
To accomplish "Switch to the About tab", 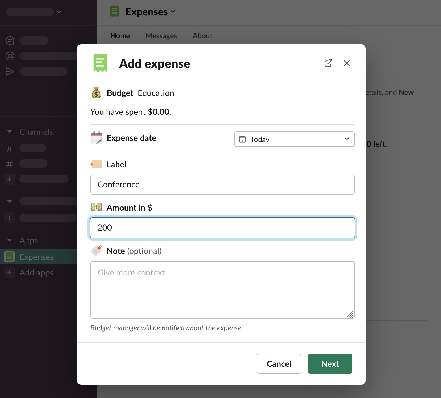I will pyautogui.click(x=202, y=36).
